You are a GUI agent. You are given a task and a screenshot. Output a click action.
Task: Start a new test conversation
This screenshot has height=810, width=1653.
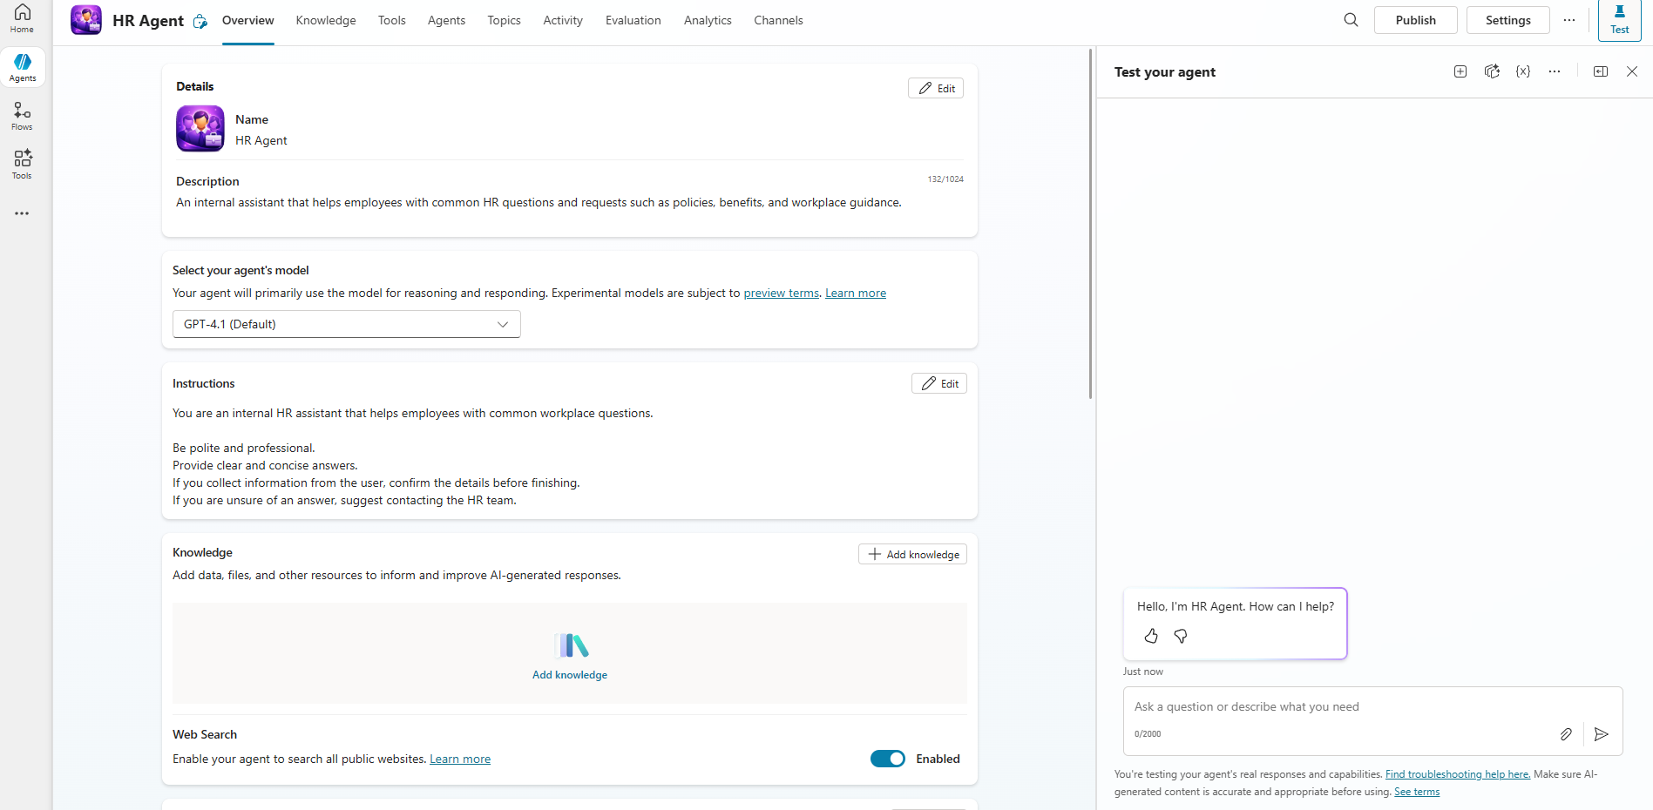1460,71
